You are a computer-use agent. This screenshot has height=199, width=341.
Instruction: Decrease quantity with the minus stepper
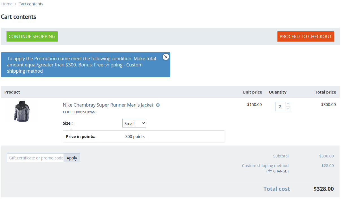[x=288, y=109]
